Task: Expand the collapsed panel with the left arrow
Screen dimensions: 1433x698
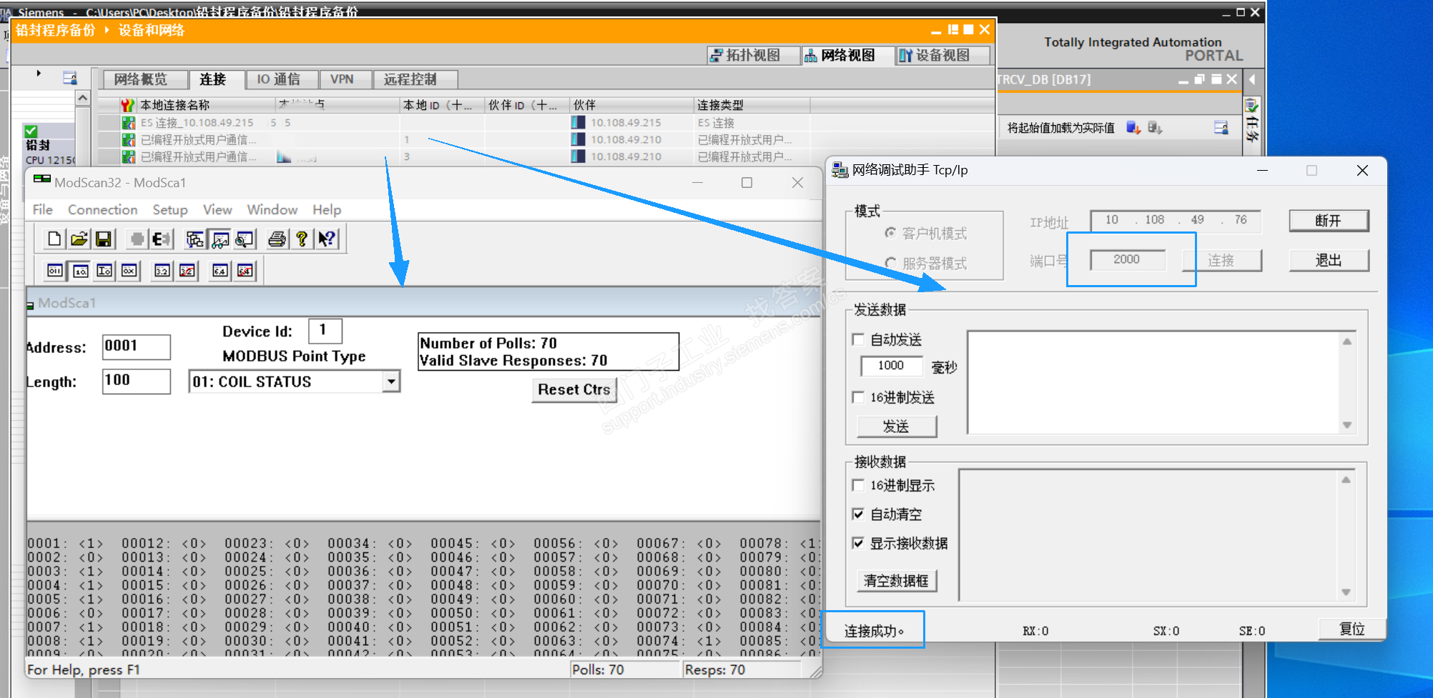Action: pos(1252,79)
